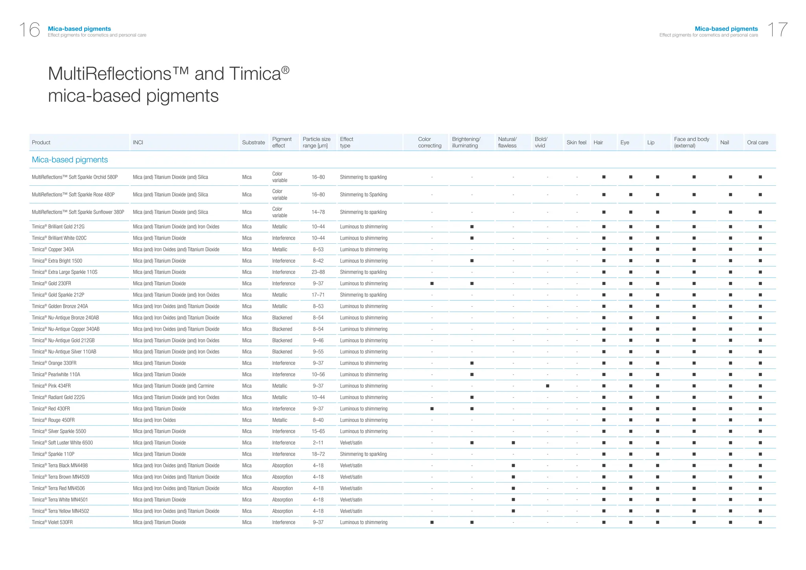
Task: Click the Brightening mark for Timica Brilliant Gold 212G
Action: [x=472, y=227]
